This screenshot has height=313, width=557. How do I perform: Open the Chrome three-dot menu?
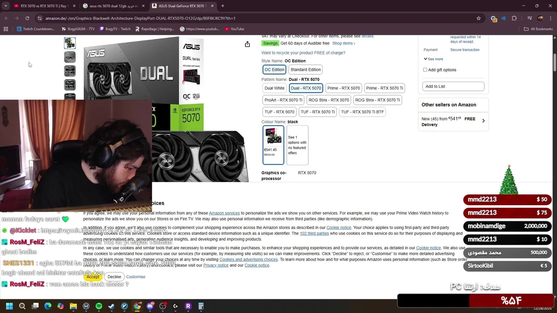(x=551, y=18)
